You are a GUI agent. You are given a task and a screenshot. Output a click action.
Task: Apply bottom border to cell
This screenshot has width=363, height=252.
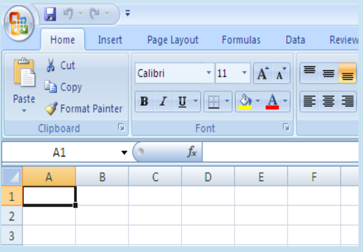tap(214, 101)
